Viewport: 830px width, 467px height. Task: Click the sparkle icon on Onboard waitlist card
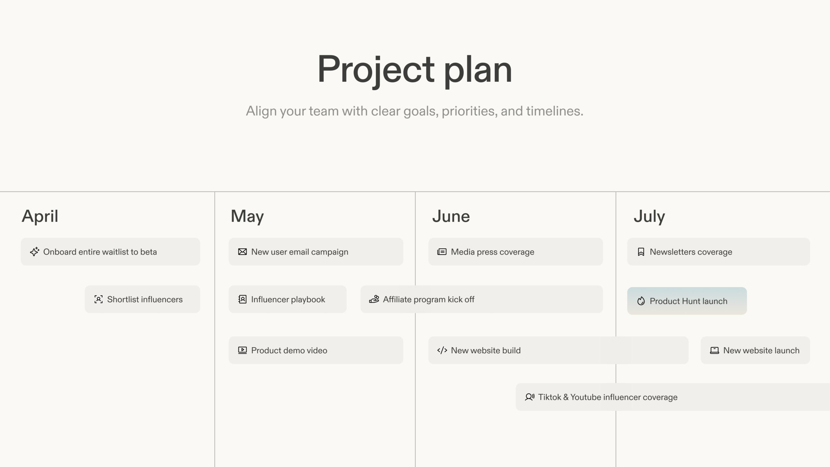tap(34, 252)
